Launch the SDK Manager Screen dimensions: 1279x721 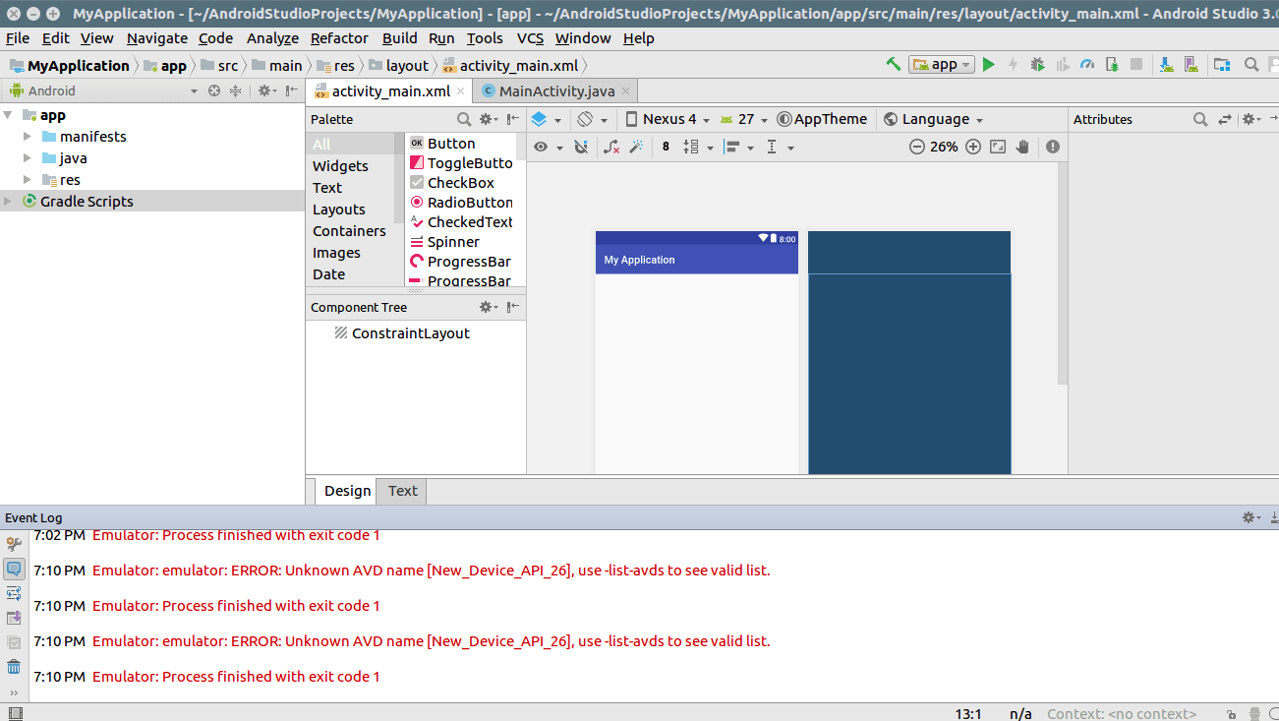pyautogui.click(x=1166, y=64)
